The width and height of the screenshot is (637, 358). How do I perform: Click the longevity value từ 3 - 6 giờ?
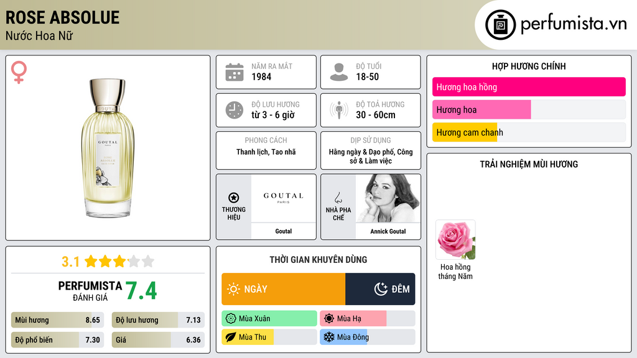(x=273, y=115)
